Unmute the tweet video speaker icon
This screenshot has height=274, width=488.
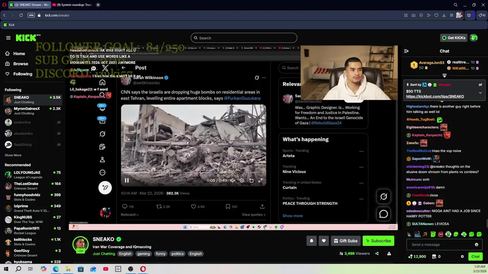(233, 180)
